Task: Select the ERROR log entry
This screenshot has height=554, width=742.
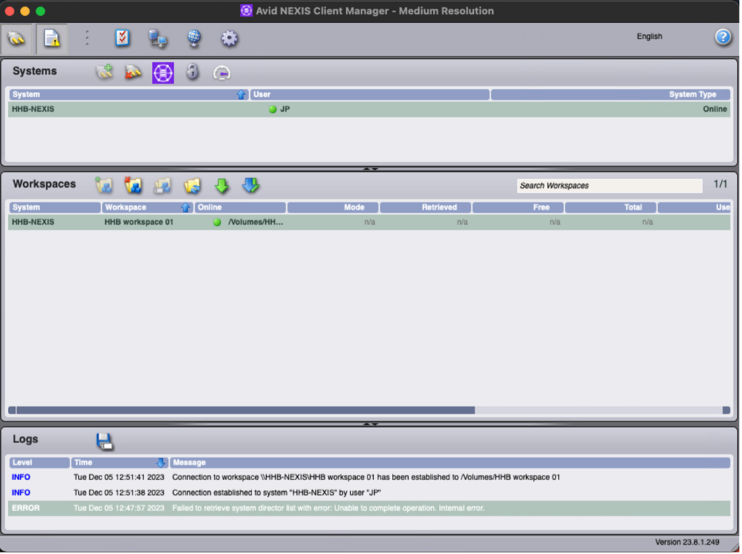Action: click(369, 508)
